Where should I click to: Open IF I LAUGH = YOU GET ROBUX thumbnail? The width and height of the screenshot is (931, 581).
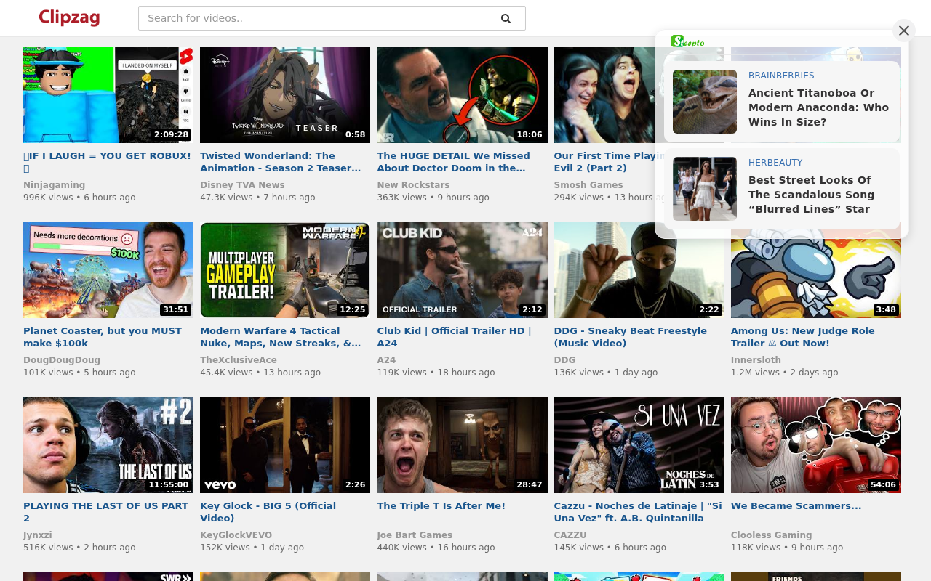tap(108, 95)
